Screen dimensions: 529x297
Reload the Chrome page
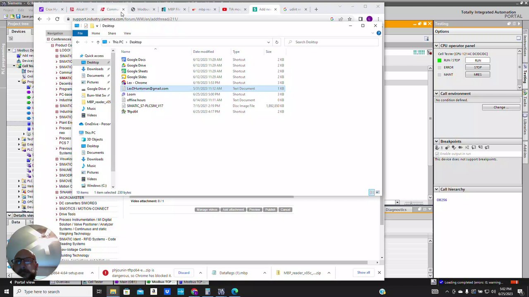coord(57,19)
